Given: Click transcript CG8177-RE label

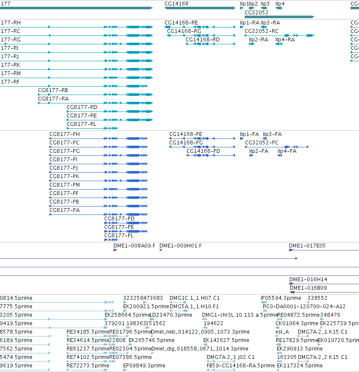Looking at the screenshot, I should pyautogui.click(x=82, y=116).
